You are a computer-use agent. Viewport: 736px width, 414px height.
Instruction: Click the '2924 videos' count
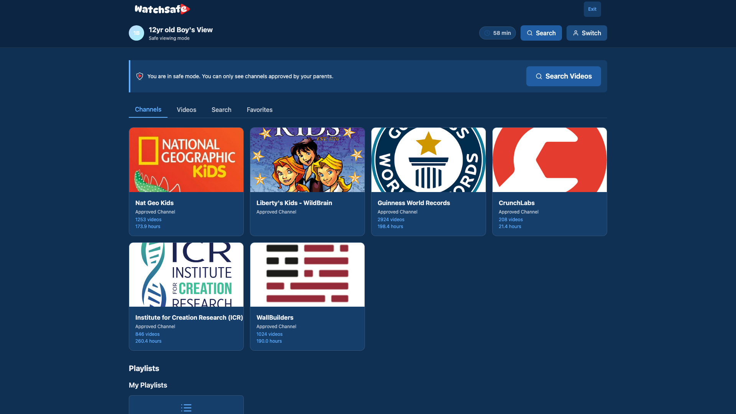coord(391,220)
